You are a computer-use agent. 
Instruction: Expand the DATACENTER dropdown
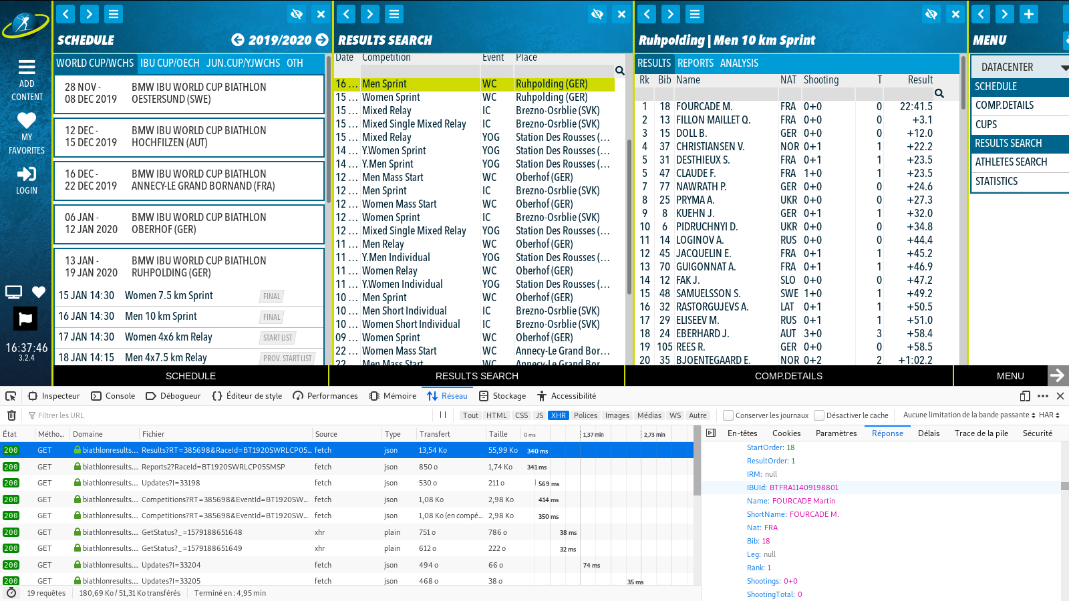coord(1064,67)
